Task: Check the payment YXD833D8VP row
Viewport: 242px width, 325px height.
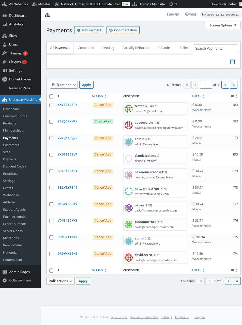Action: (51, 154)
